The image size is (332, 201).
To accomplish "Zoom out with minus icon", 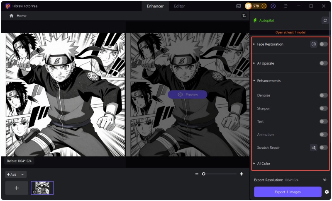I will coord(197,174).
